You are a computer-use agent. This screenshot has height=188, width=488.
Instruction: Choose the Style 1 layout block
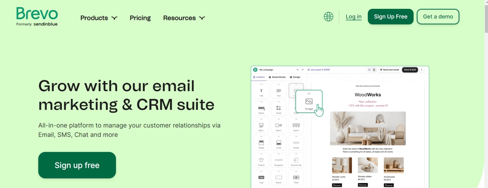[261, 126]
